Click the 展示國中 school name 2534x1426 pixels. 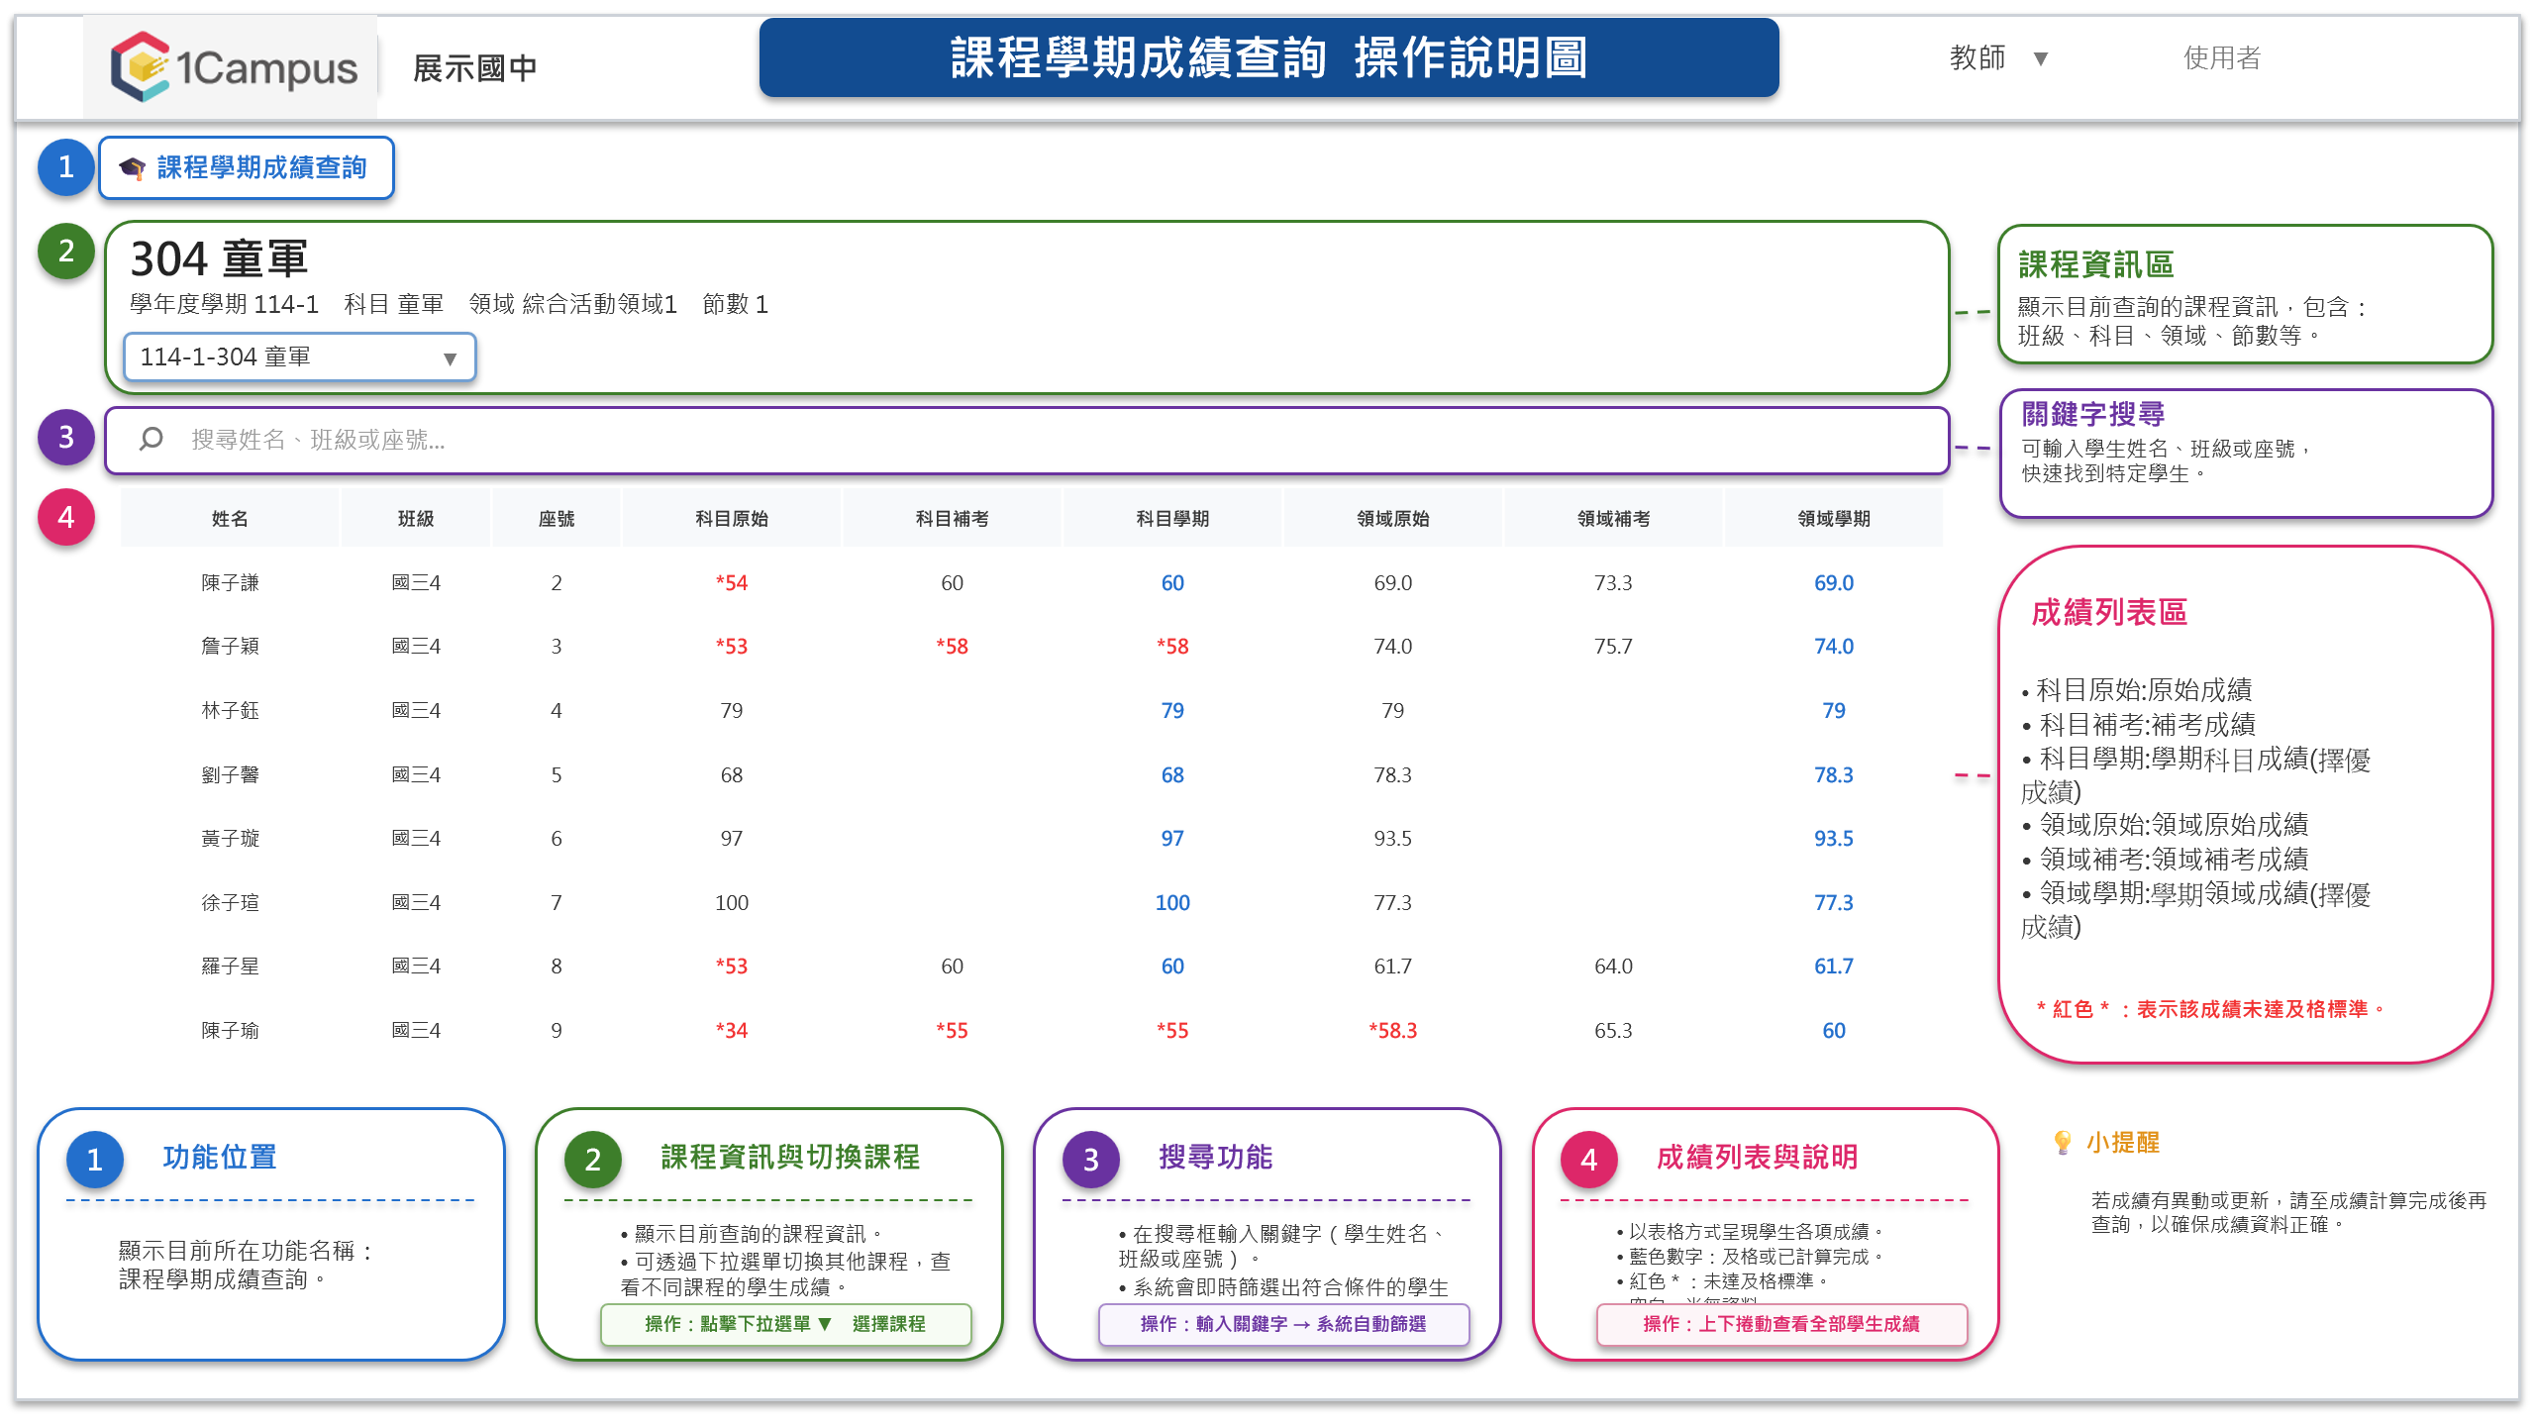(x=475, y=68)
